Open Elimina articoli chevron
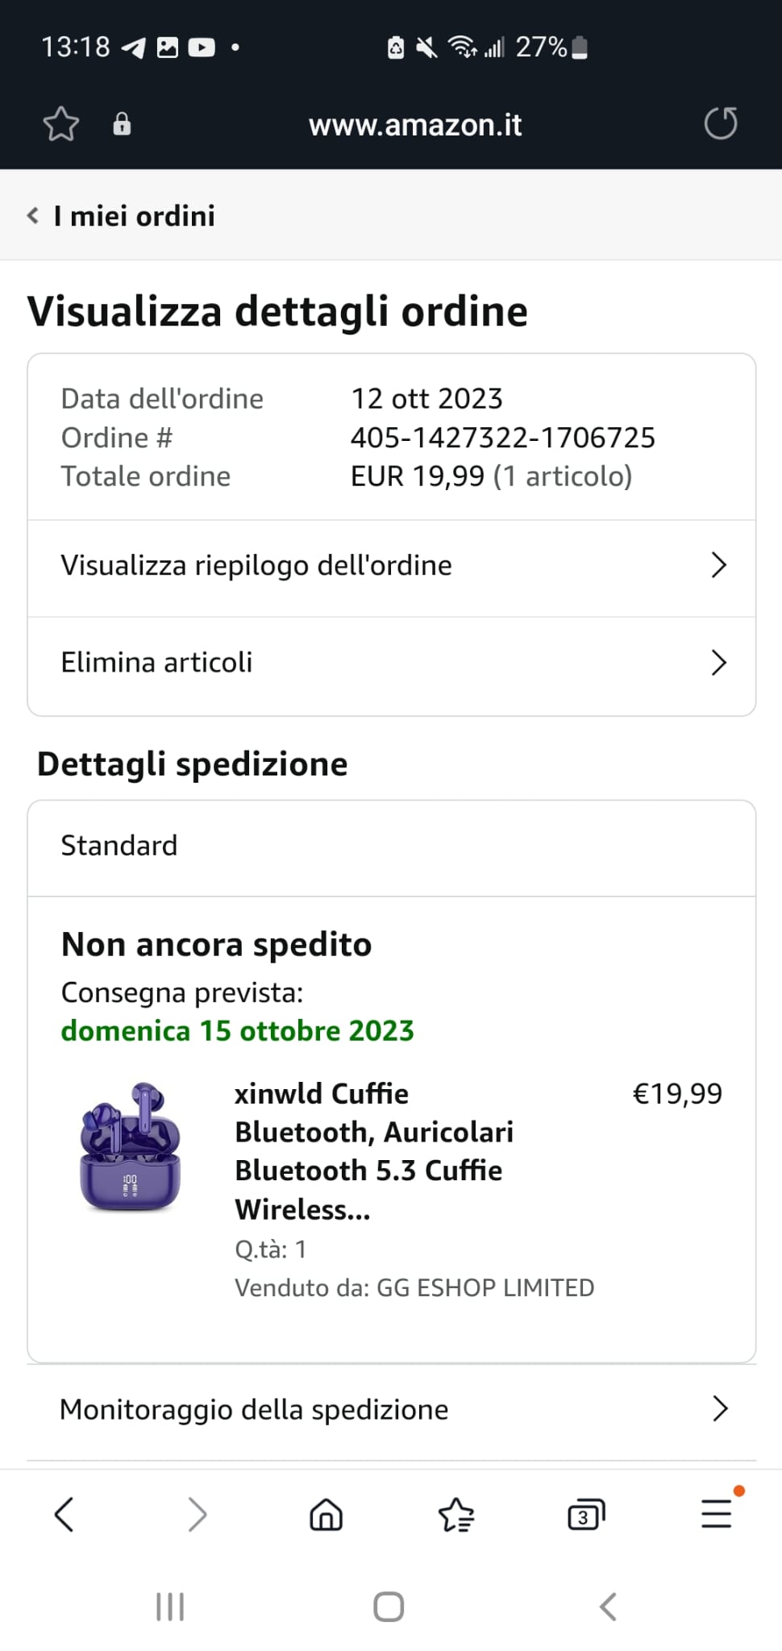 [x=718, y=663]
